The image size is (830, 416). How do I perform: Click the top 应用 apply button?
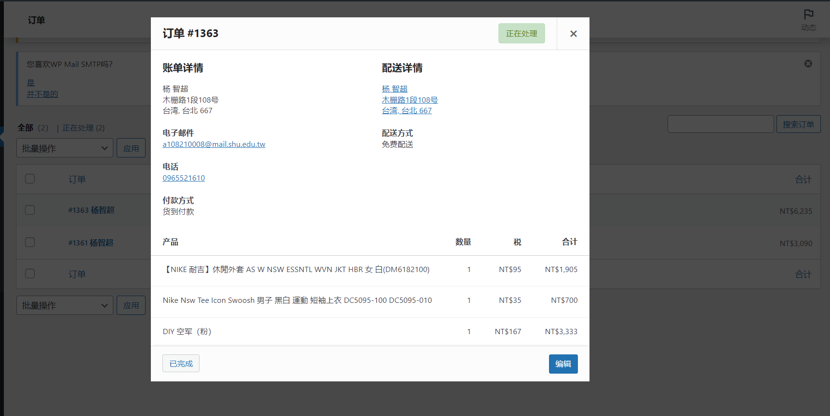pos(131,148)
